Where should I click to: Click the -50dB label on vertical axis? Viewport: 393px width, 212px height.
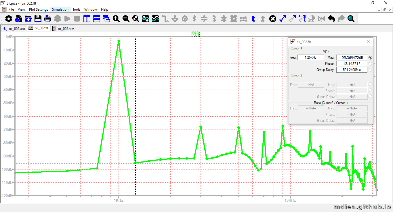(x=8, y=103)
